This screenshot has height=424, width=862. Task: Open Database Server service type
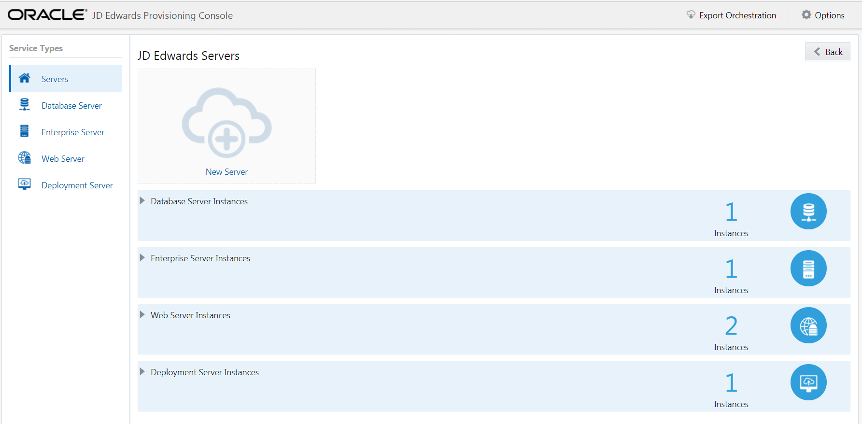click(66, 105)
